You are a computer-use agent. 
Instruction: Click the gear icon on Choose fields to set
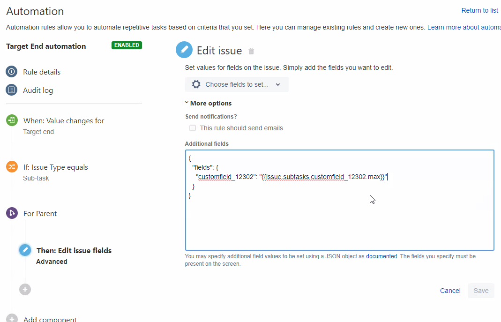tap(196, 84)
